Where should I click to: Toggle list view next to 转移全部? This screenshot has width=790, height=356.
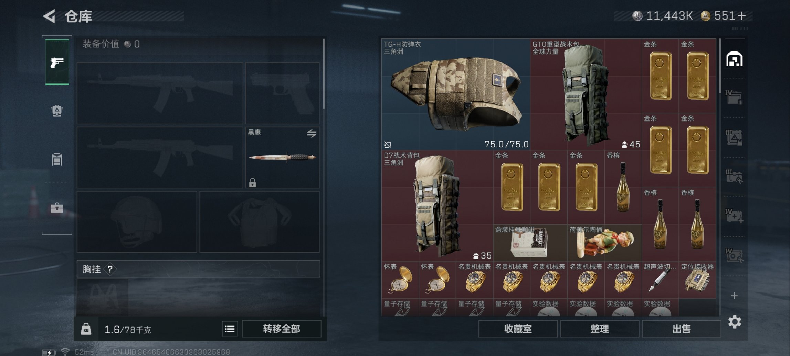coord(230,329)
